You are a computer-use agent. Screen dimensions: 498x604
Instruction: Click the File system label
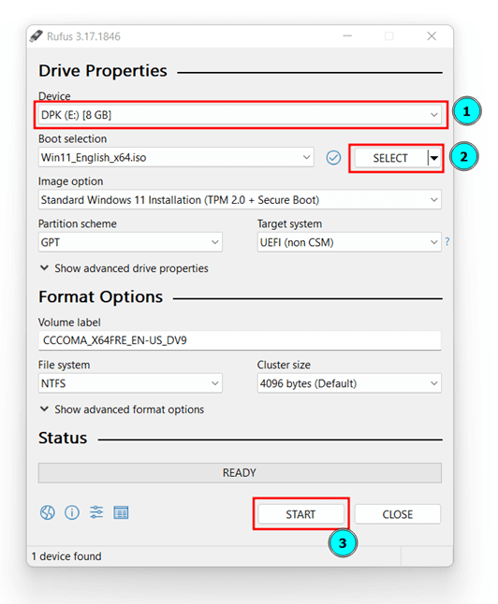(64, 365)
